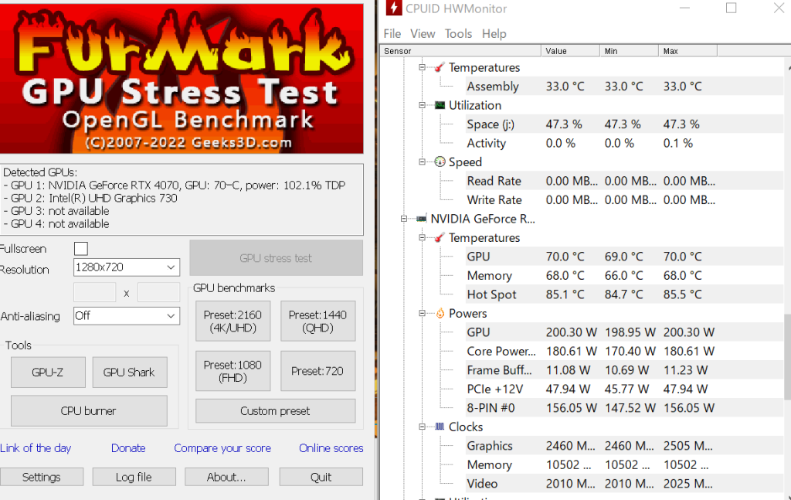Click the NVIDIA GeForce graphics card icon

click(421, 219)
